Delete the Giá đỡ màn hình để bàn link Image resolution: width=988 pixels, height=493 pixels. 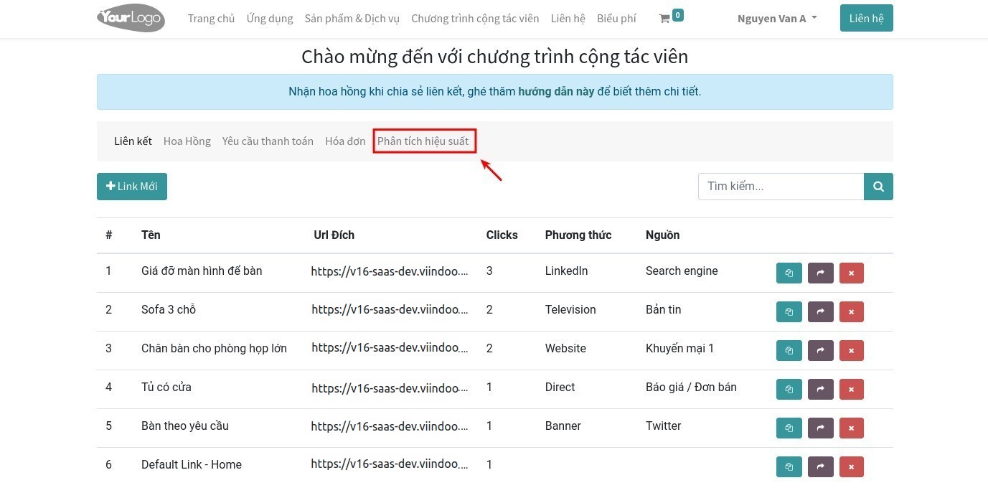[x=852, y=273]
